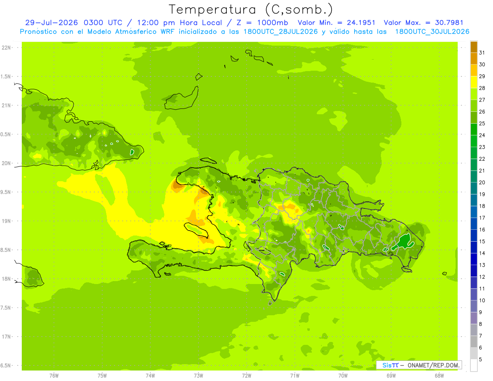Image resolution: width=493 pixels, height=381 pixels.
Task: Click the latitude axis label "20N"
Action: (x=6, y=163)
